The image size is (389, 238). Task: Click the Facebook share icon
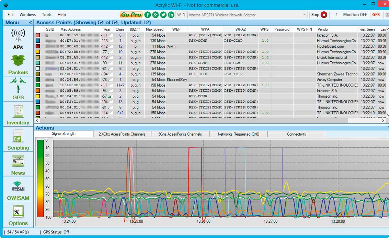[147, 15]
